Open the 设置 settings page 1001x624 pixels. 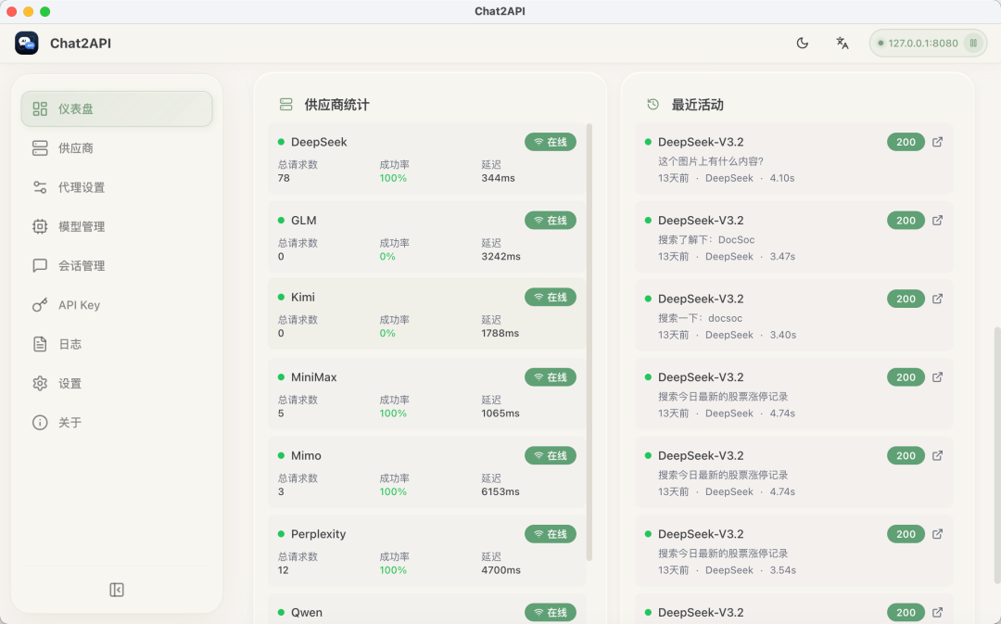coord(117,383)
